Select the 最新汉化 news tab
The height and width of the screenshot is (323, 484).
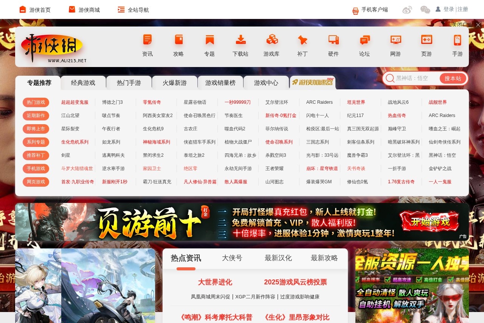[278, 258]
